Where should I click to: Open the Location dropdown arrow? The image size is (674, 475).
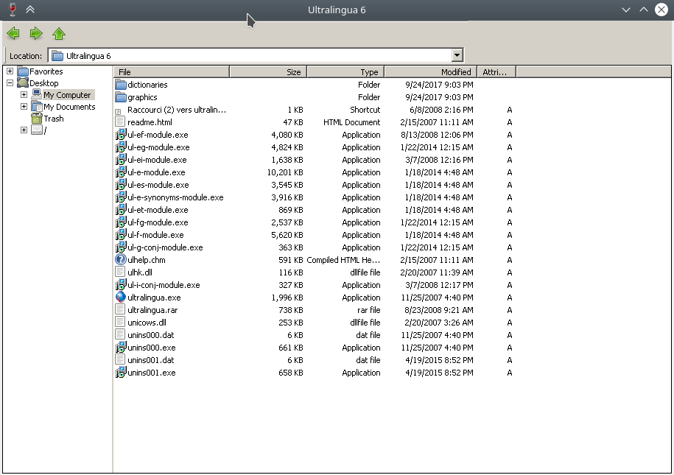coord(457,55)
